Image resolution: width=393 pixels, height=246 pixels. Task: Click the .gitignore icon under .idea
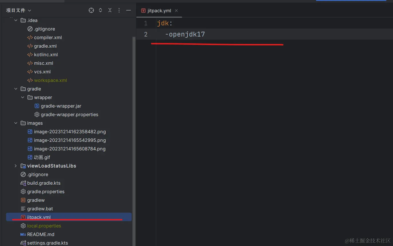[x=30, y=29]
